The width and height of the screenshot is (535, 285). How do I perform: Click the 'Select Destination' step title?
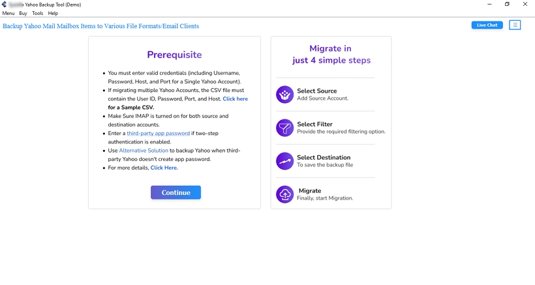pos(324,158)
